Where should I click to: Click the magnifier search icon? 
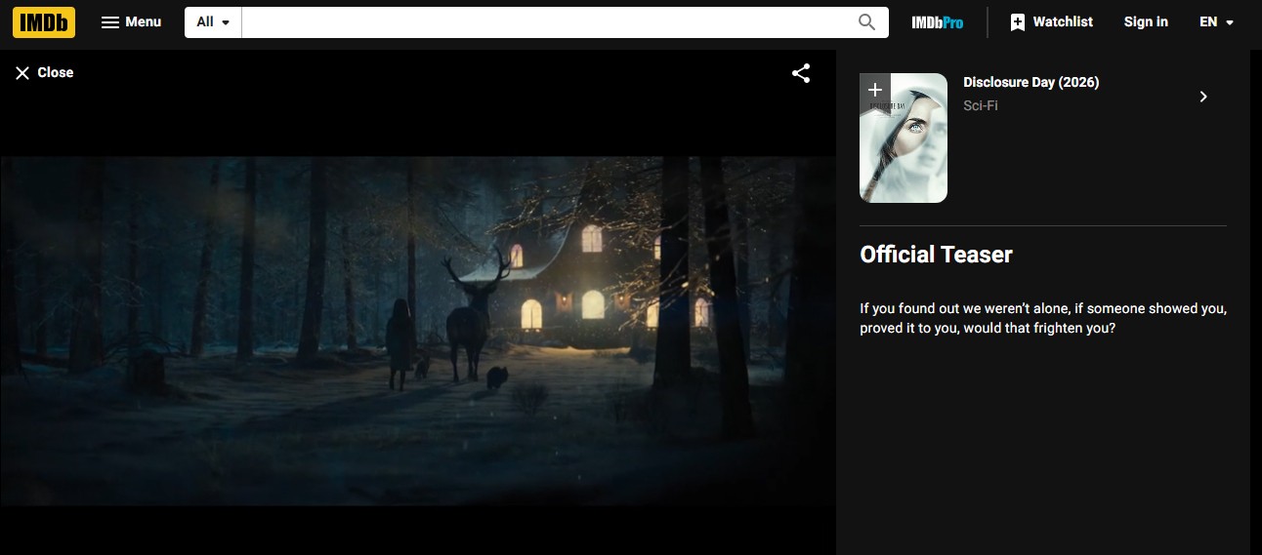[x=866, y=22]
